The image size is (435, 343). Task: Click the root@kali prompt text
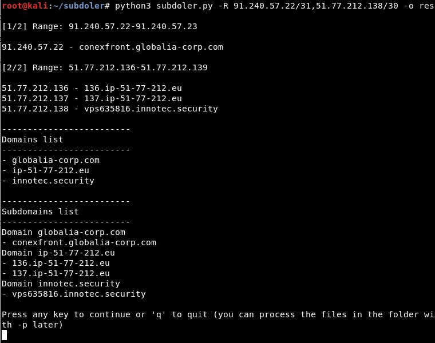pos(25,6)
